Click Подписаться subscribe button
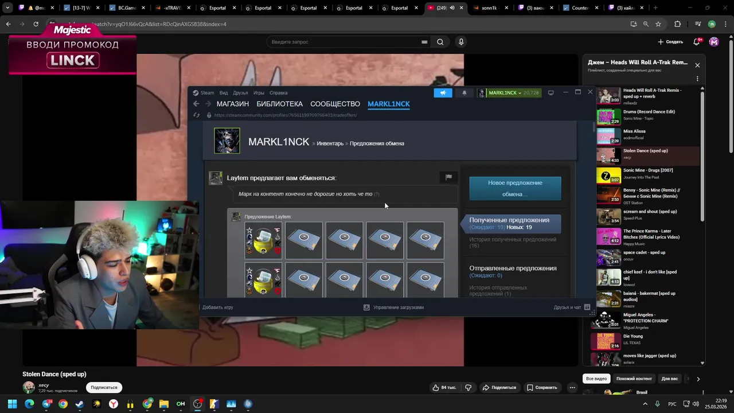734x413 pixels. (x=104, y=387)
